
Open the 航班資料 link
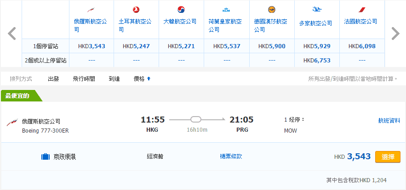[x=389, y=121]
